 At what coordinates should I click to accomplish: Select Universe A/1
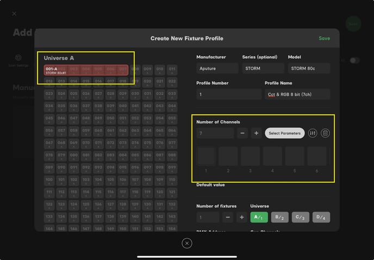click(259, 217)
